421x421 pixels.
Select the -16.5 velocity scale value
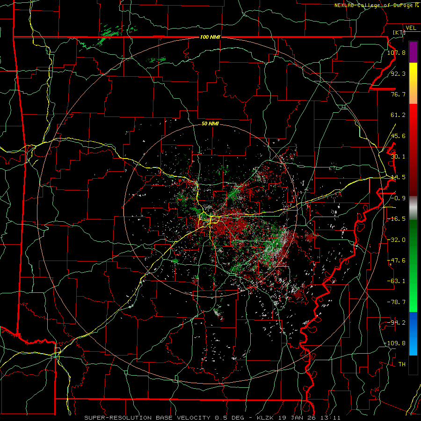point(396,219)
